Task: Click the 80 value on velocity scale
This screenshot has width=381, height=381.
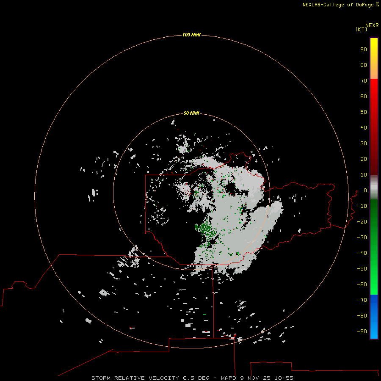Action: (x=364, y=65)
